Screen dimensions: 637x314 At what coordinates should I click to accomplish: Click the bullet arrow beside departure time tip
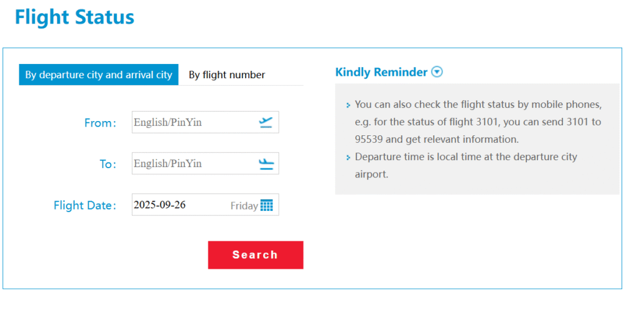coord(348,158)
